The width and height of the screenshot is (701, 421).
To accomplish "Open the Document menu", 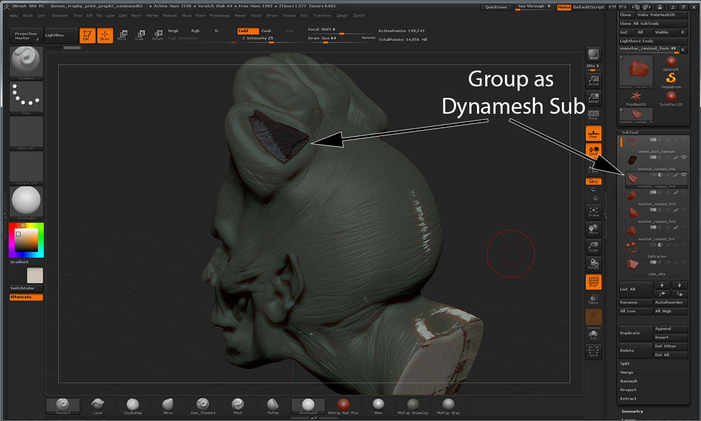I will 60,15.
